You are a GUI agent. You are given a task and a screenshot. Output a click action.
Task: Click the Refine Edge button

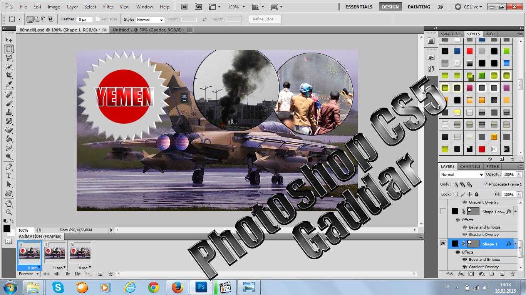pos(265,19)
